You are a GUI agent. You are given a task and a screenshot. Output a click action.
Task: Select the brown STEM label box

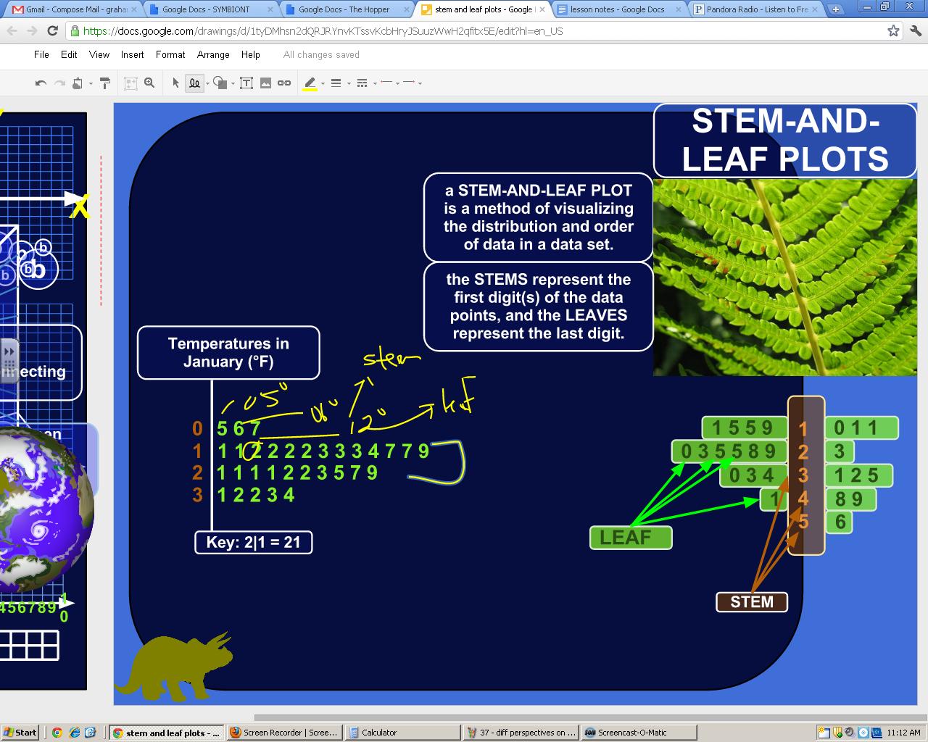752,602
